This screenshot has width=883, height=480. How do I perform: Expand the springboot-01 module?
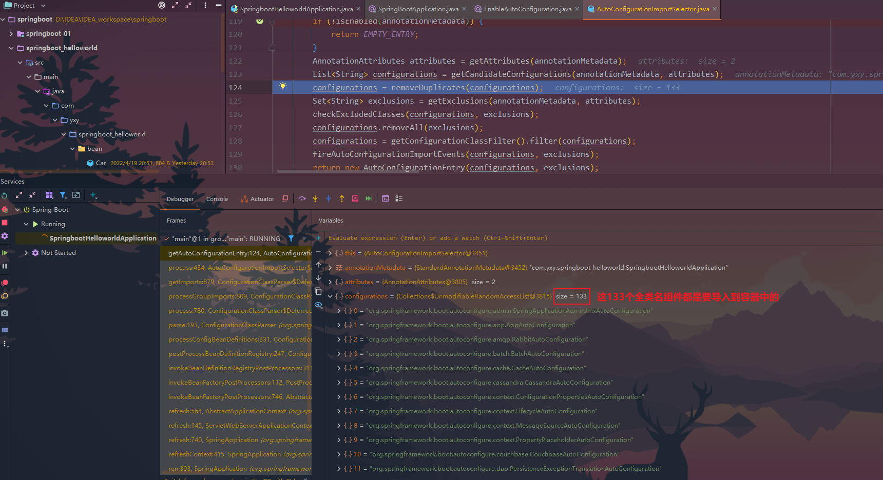click(11, 34)
